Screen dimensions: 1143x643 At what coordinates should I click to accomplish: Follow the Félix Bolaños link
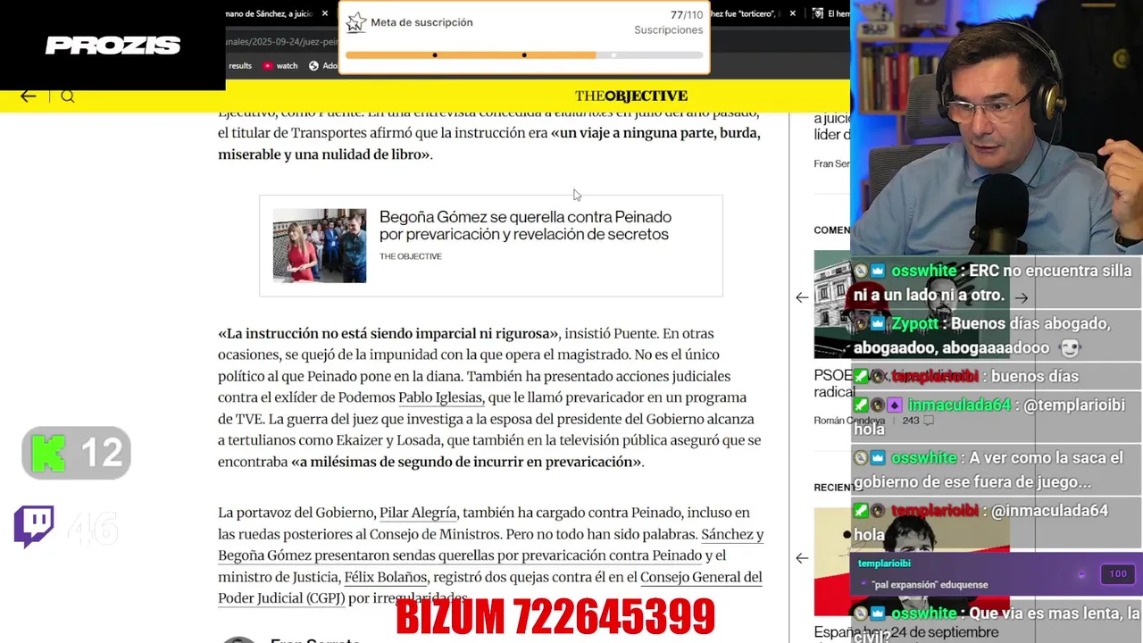tap(386, 577)
